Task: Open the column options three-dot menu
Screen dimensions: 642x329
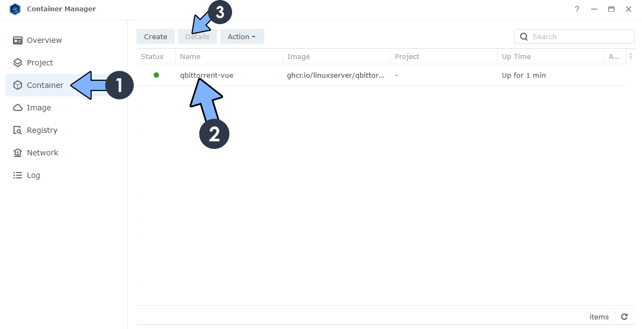Action: 631,56
